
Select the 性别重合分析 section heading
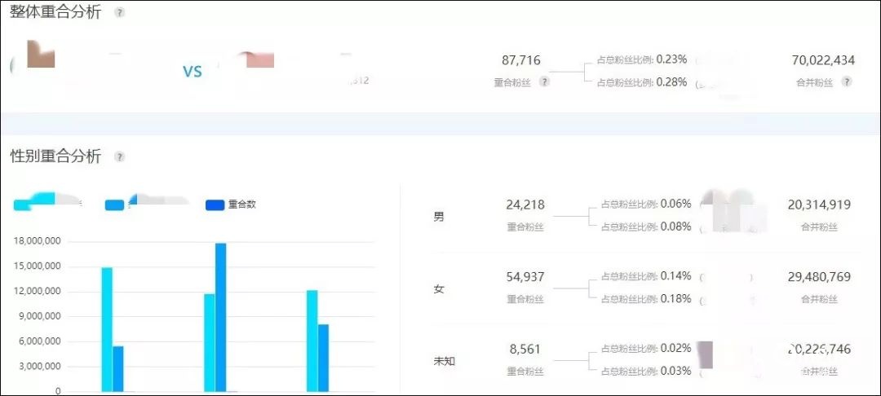pyautogui.click(x=55, y=156)
